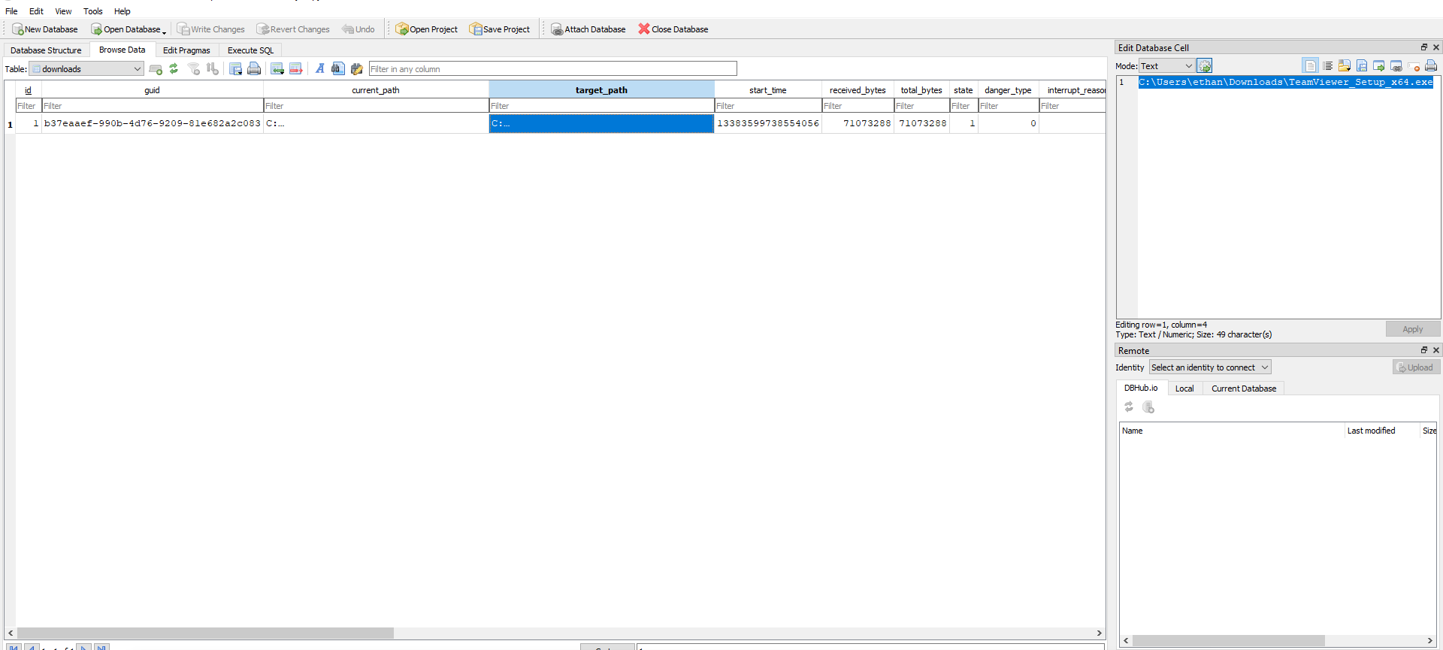Expand the Mode dropdown set to Text

pyautogui.click(x=1166, y=66)
